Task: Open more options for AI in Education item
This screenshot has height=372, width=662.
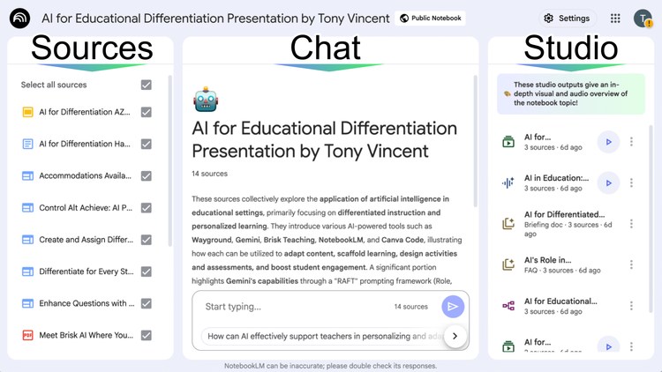Action: point(631,183)
